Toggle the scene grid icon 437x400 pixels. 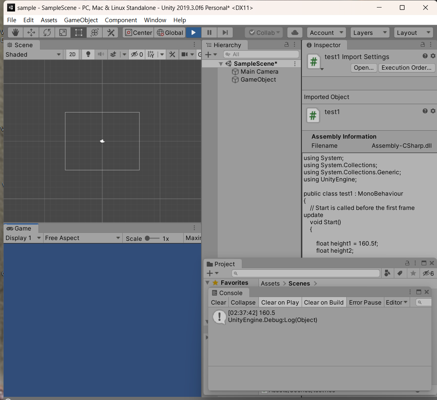[x=151, y=54]
